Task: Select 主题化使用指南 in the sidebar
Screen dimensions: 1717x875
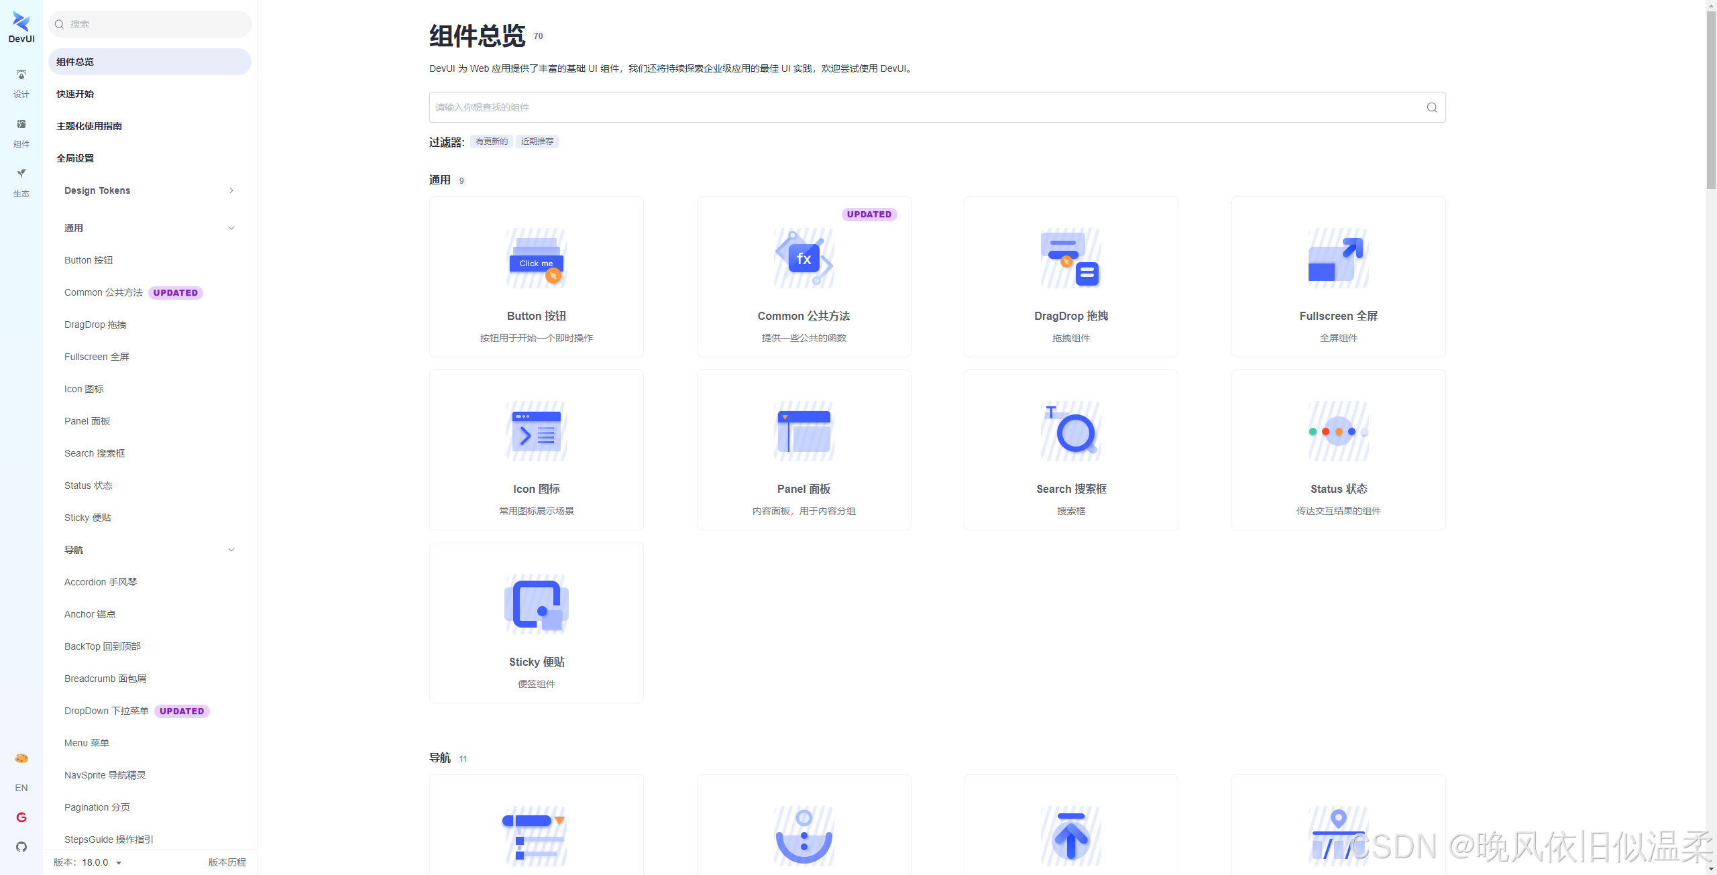Action: (89, 126)
